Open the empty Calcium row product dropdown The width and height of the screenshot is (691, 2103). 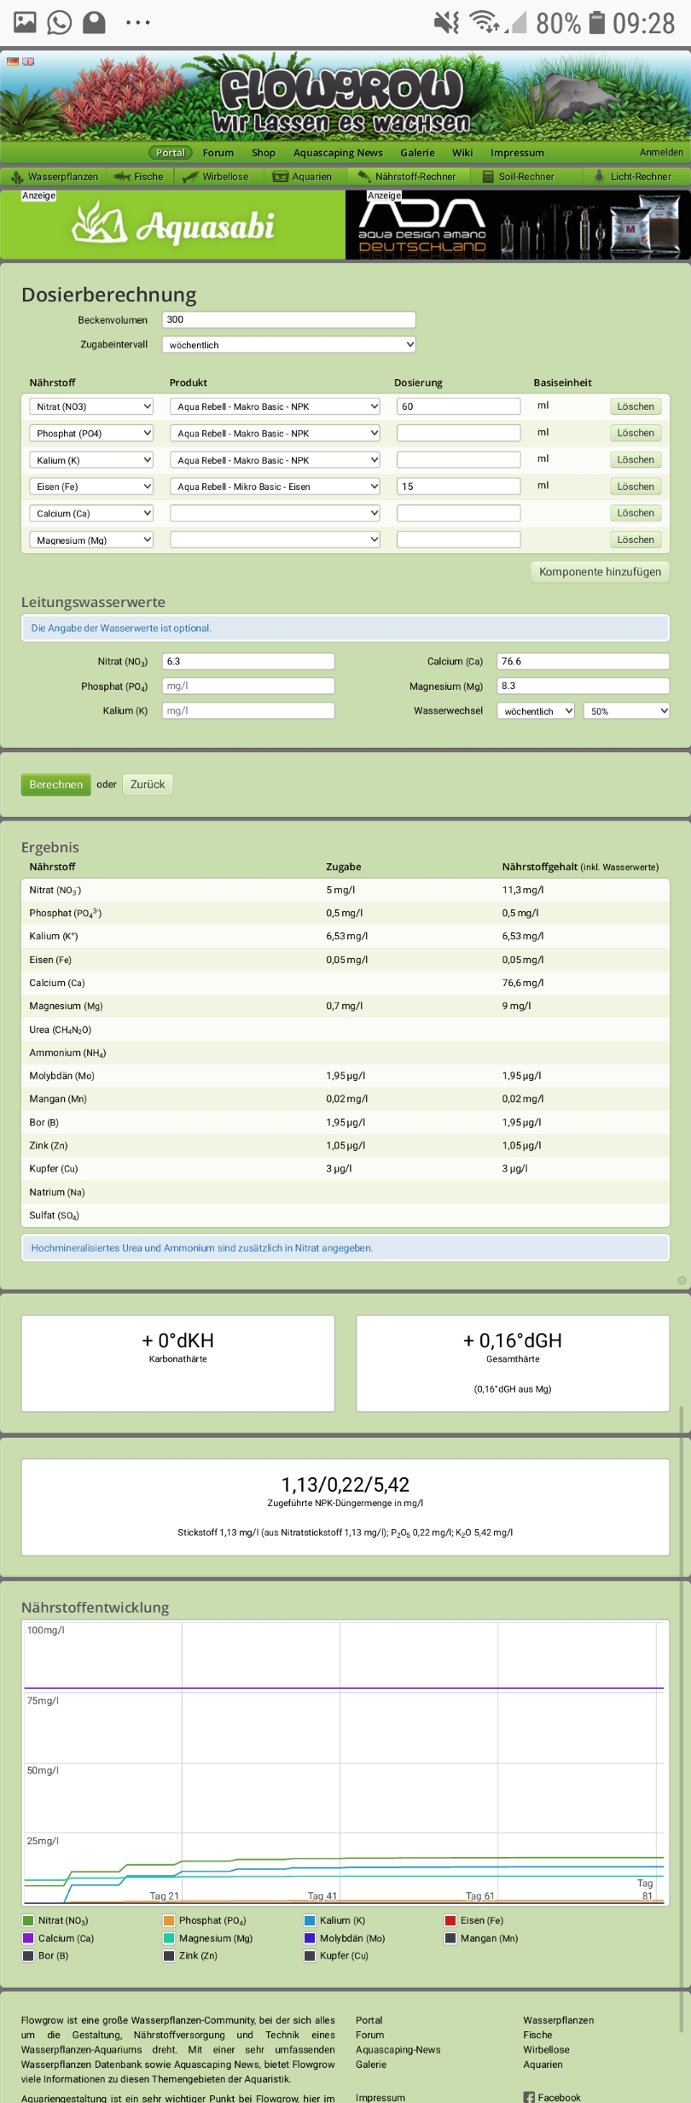click(275, 513)
